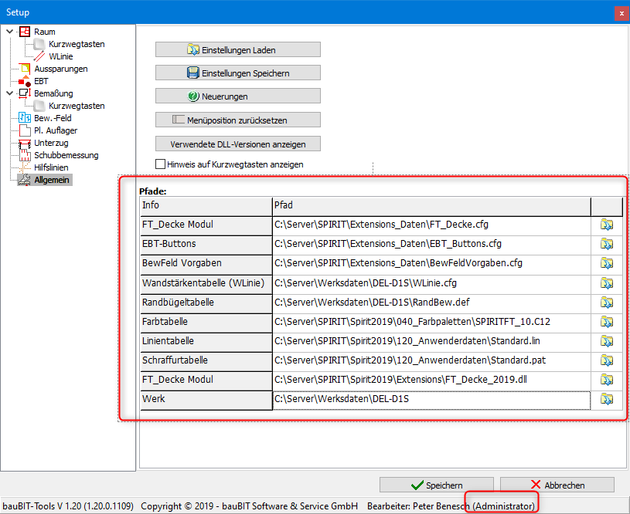This screenshot has width=630, height=514.
Task: Click the Aussparungen yellow icon
Action: [25, 69]
